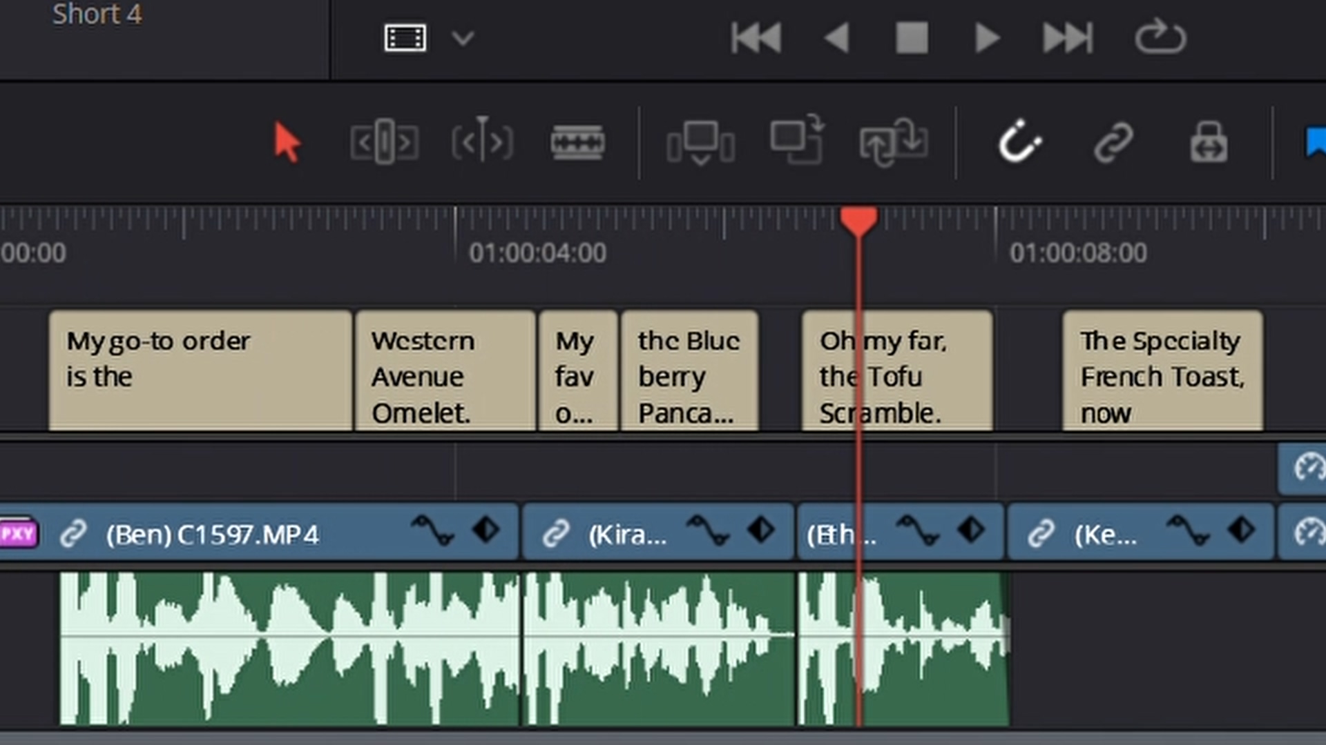Open the keyframe diamond on the (Kira clip
1326x745 pixels.
pyautogui.click(x=761, y=530)
